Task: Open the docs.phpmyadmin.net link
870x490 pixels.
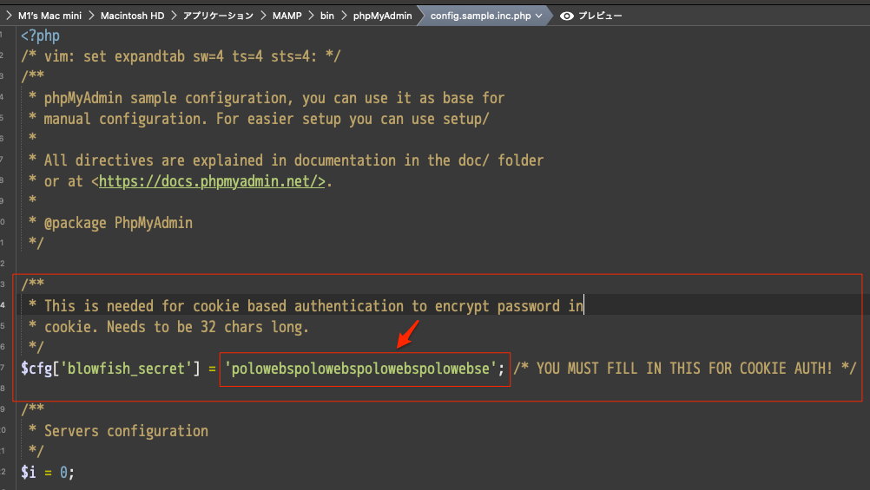Action: [x=212, y=181]
